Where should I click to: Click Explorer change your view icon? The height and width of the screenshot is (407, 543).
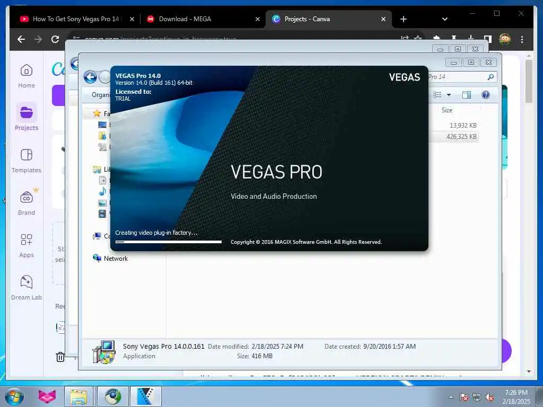pos(437,95)
